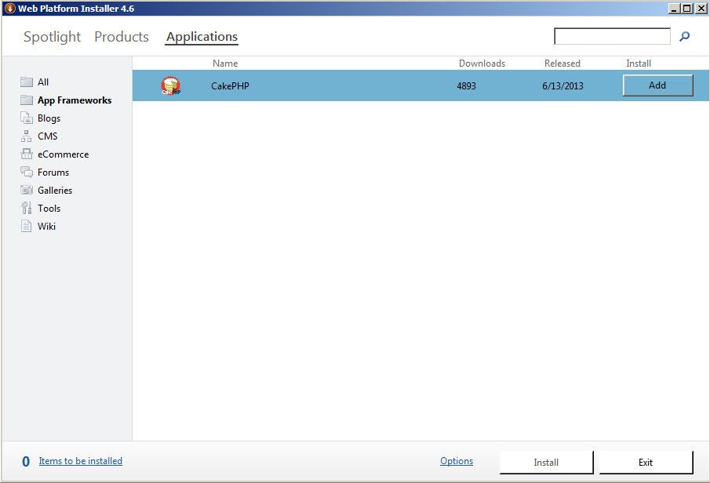Select App Frameworks category
The image size is (710, 483).
pyautogui.click(x=75, y=100)
